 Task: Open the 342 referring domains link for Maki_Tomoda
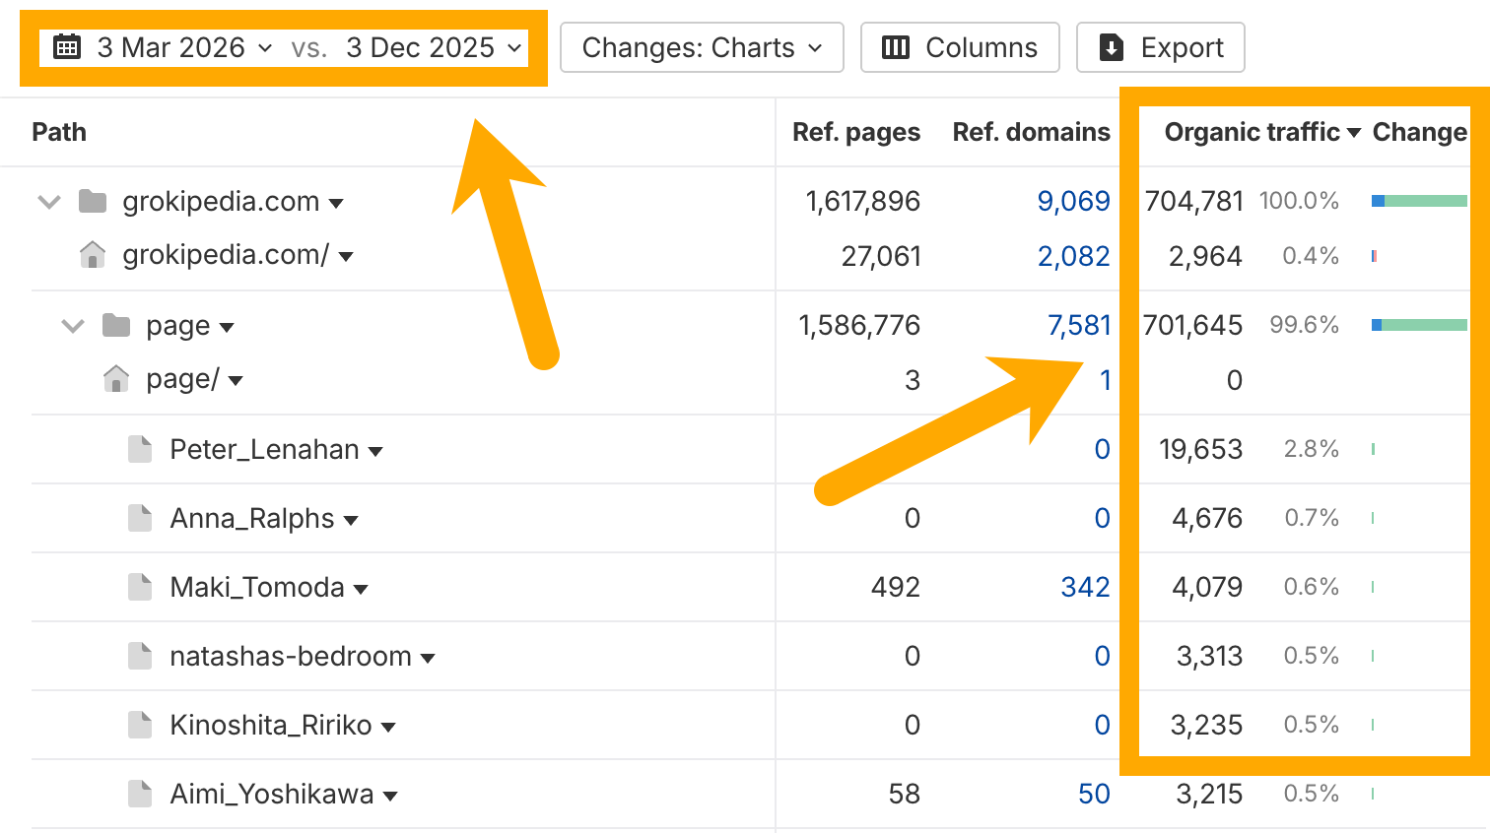click(1085, 588)
